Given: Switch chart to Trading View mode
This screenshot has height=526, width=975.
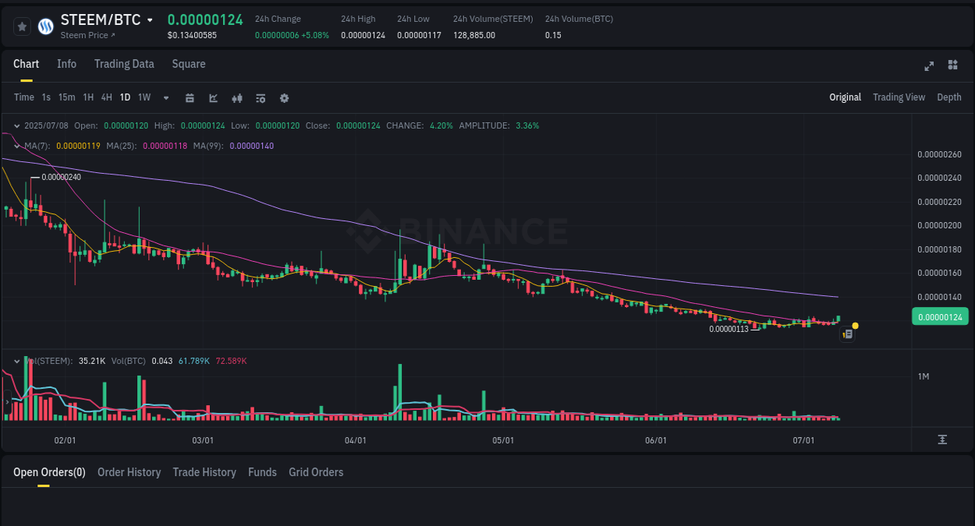Looking at the screenshot, I should coord(899,97).
